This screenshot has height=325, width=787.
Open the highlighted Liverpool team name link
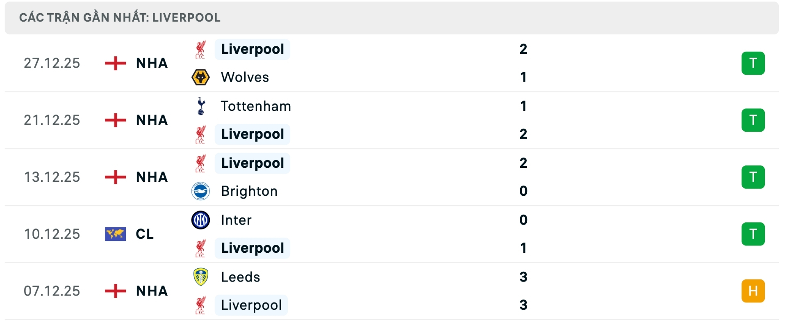click(252, 49)
